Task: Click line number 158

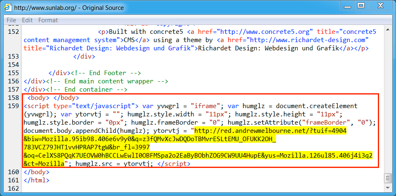Action: [14, 98]
